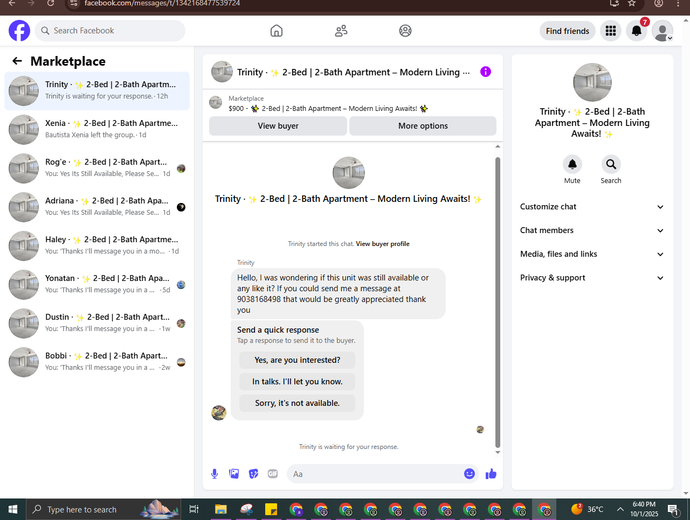Open the weather widget showing 36°C
Image resolution: width=690 pixels, height=520 pixels.
coord(588,509)
